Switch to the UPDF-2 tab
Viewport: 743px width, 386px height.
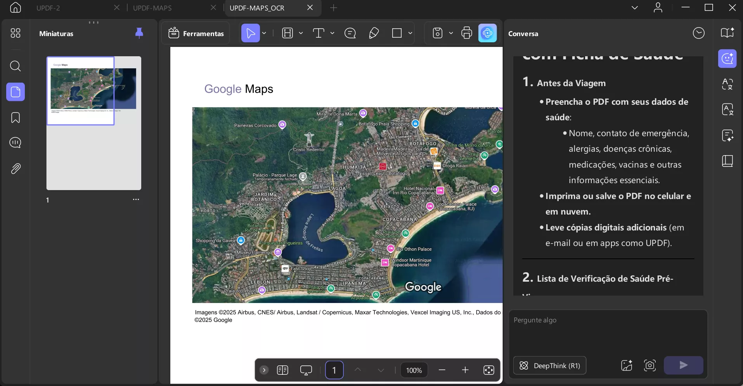(x=48, y=8)
